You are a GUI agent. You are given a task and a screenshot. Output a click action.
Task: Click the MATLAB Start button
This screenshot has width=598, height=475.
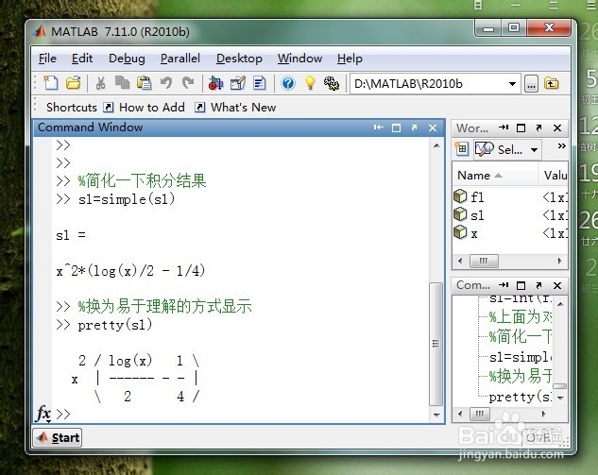click(x=58, y=437)
